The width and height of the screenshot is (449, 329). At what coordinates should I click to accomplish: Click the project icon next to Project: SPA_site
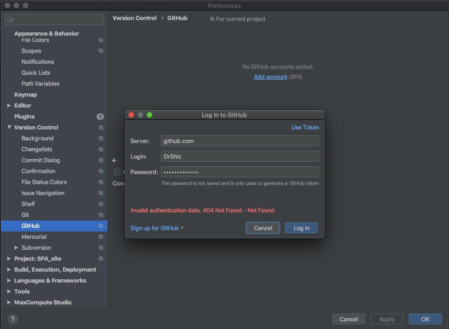tap(101, 258)
